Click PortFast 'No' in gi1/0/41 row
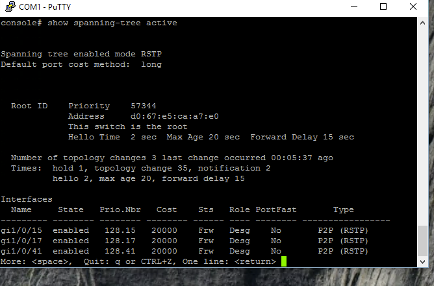434x286 pixels. click(x=276, y=251)
